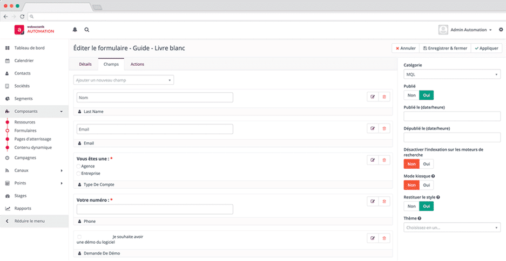Screen dimensions: 506x261
Task: Switch to the Actions tab
Action: coord(137,64)
